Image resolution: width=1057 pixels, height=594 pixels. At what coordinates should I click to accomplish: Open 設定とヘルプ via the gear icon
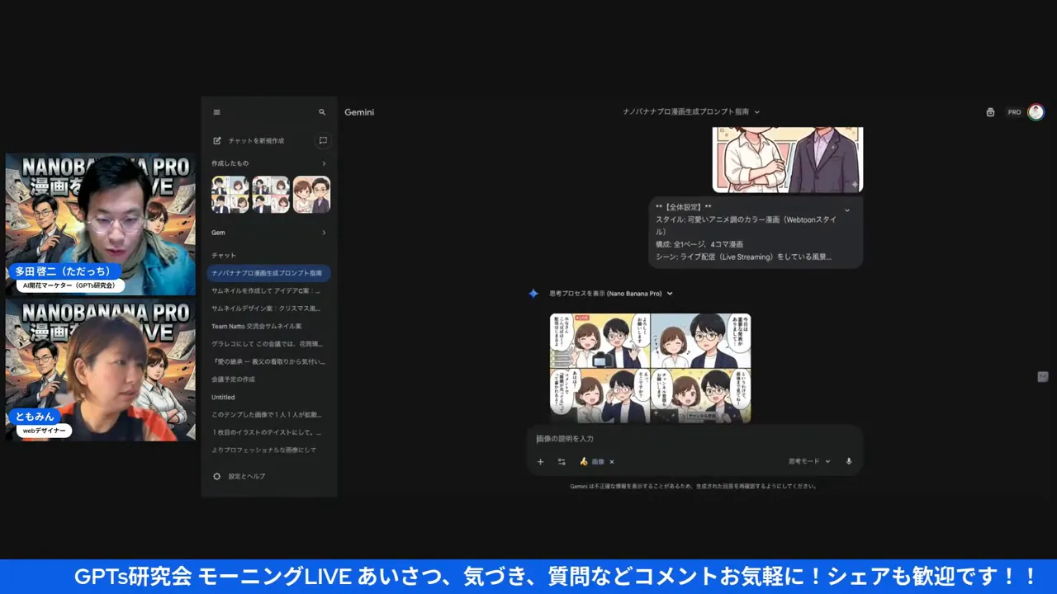[239, 476]
